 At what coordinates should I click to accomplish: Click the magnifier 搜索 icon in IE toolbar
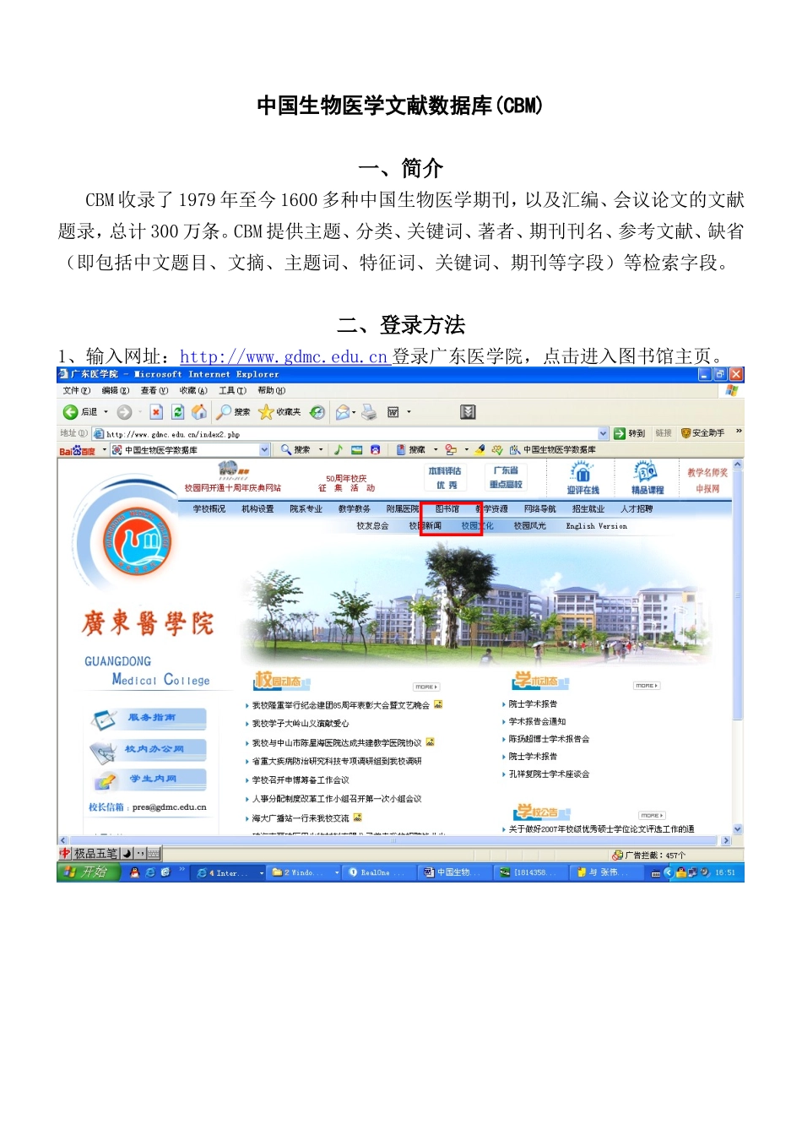click(224, 412)
